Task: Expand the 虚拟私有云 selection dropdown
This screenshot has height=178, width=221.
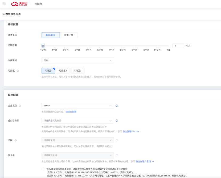Action: click(x=77, y=121)
